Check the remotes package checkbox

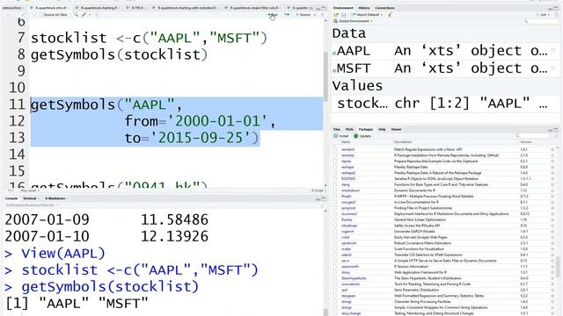[x=335, y=155]
